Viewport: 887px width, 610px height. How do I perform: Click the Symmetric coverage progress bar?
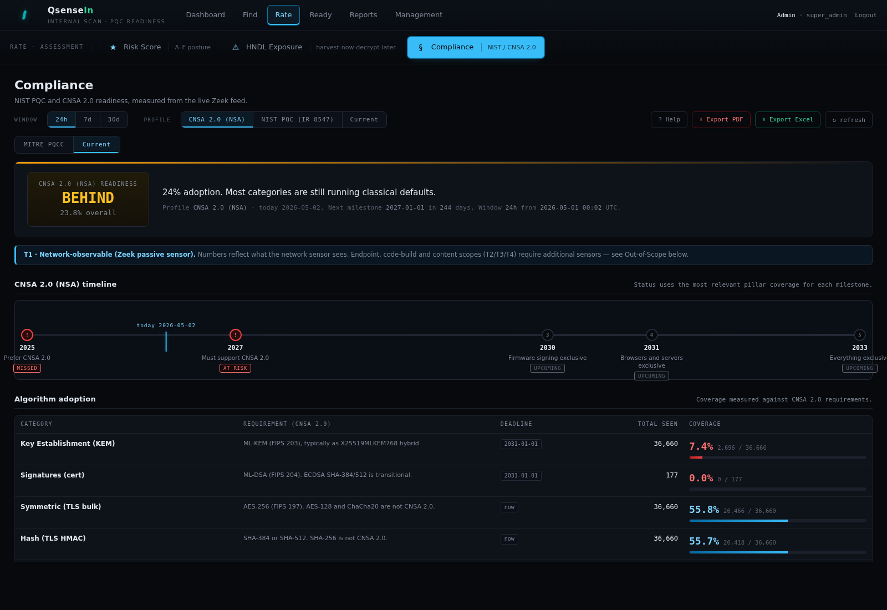[x=778, y=521]
